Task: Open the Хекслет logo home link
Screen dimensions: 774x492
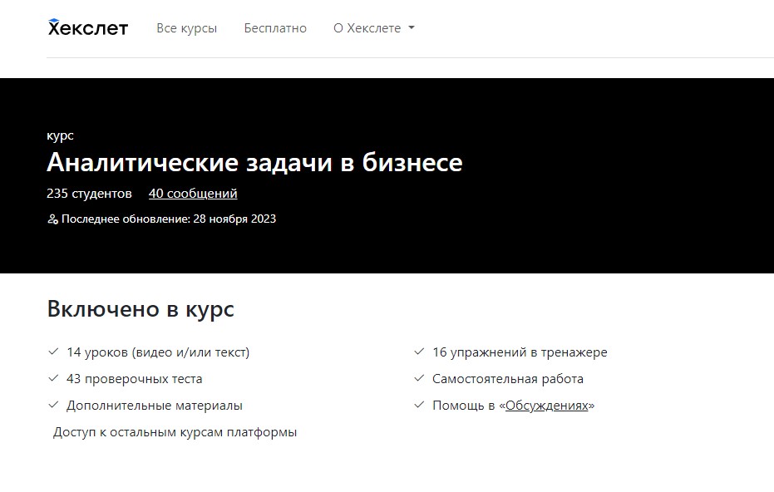Action: [x=88, y=27]
